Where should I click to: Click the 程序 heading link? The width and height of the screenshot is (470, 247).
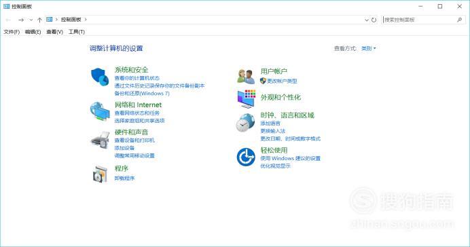[x=122, y=168]
